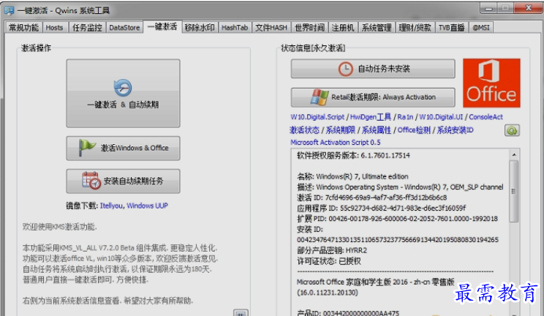544x316 pixels.
Task: Click the green refresh icon beside 系统安装ID
Action: pyautogui.click(x=512, y=130)
